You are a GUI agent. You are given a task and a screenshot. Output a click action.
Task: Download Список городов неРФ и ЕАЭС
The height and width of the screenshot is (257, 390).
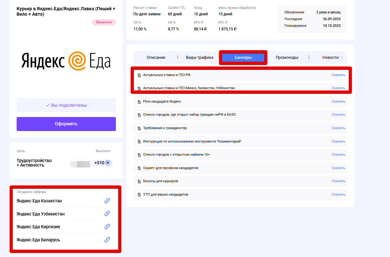pos(338,114)
